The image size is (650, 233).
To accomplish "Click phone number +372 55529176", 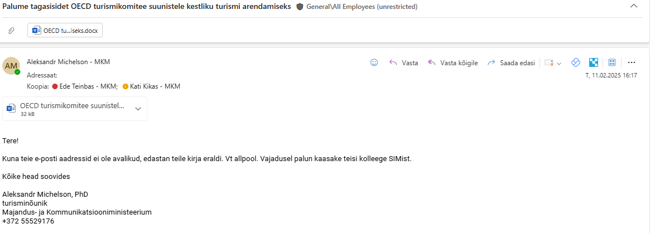I will coord(28,221).
